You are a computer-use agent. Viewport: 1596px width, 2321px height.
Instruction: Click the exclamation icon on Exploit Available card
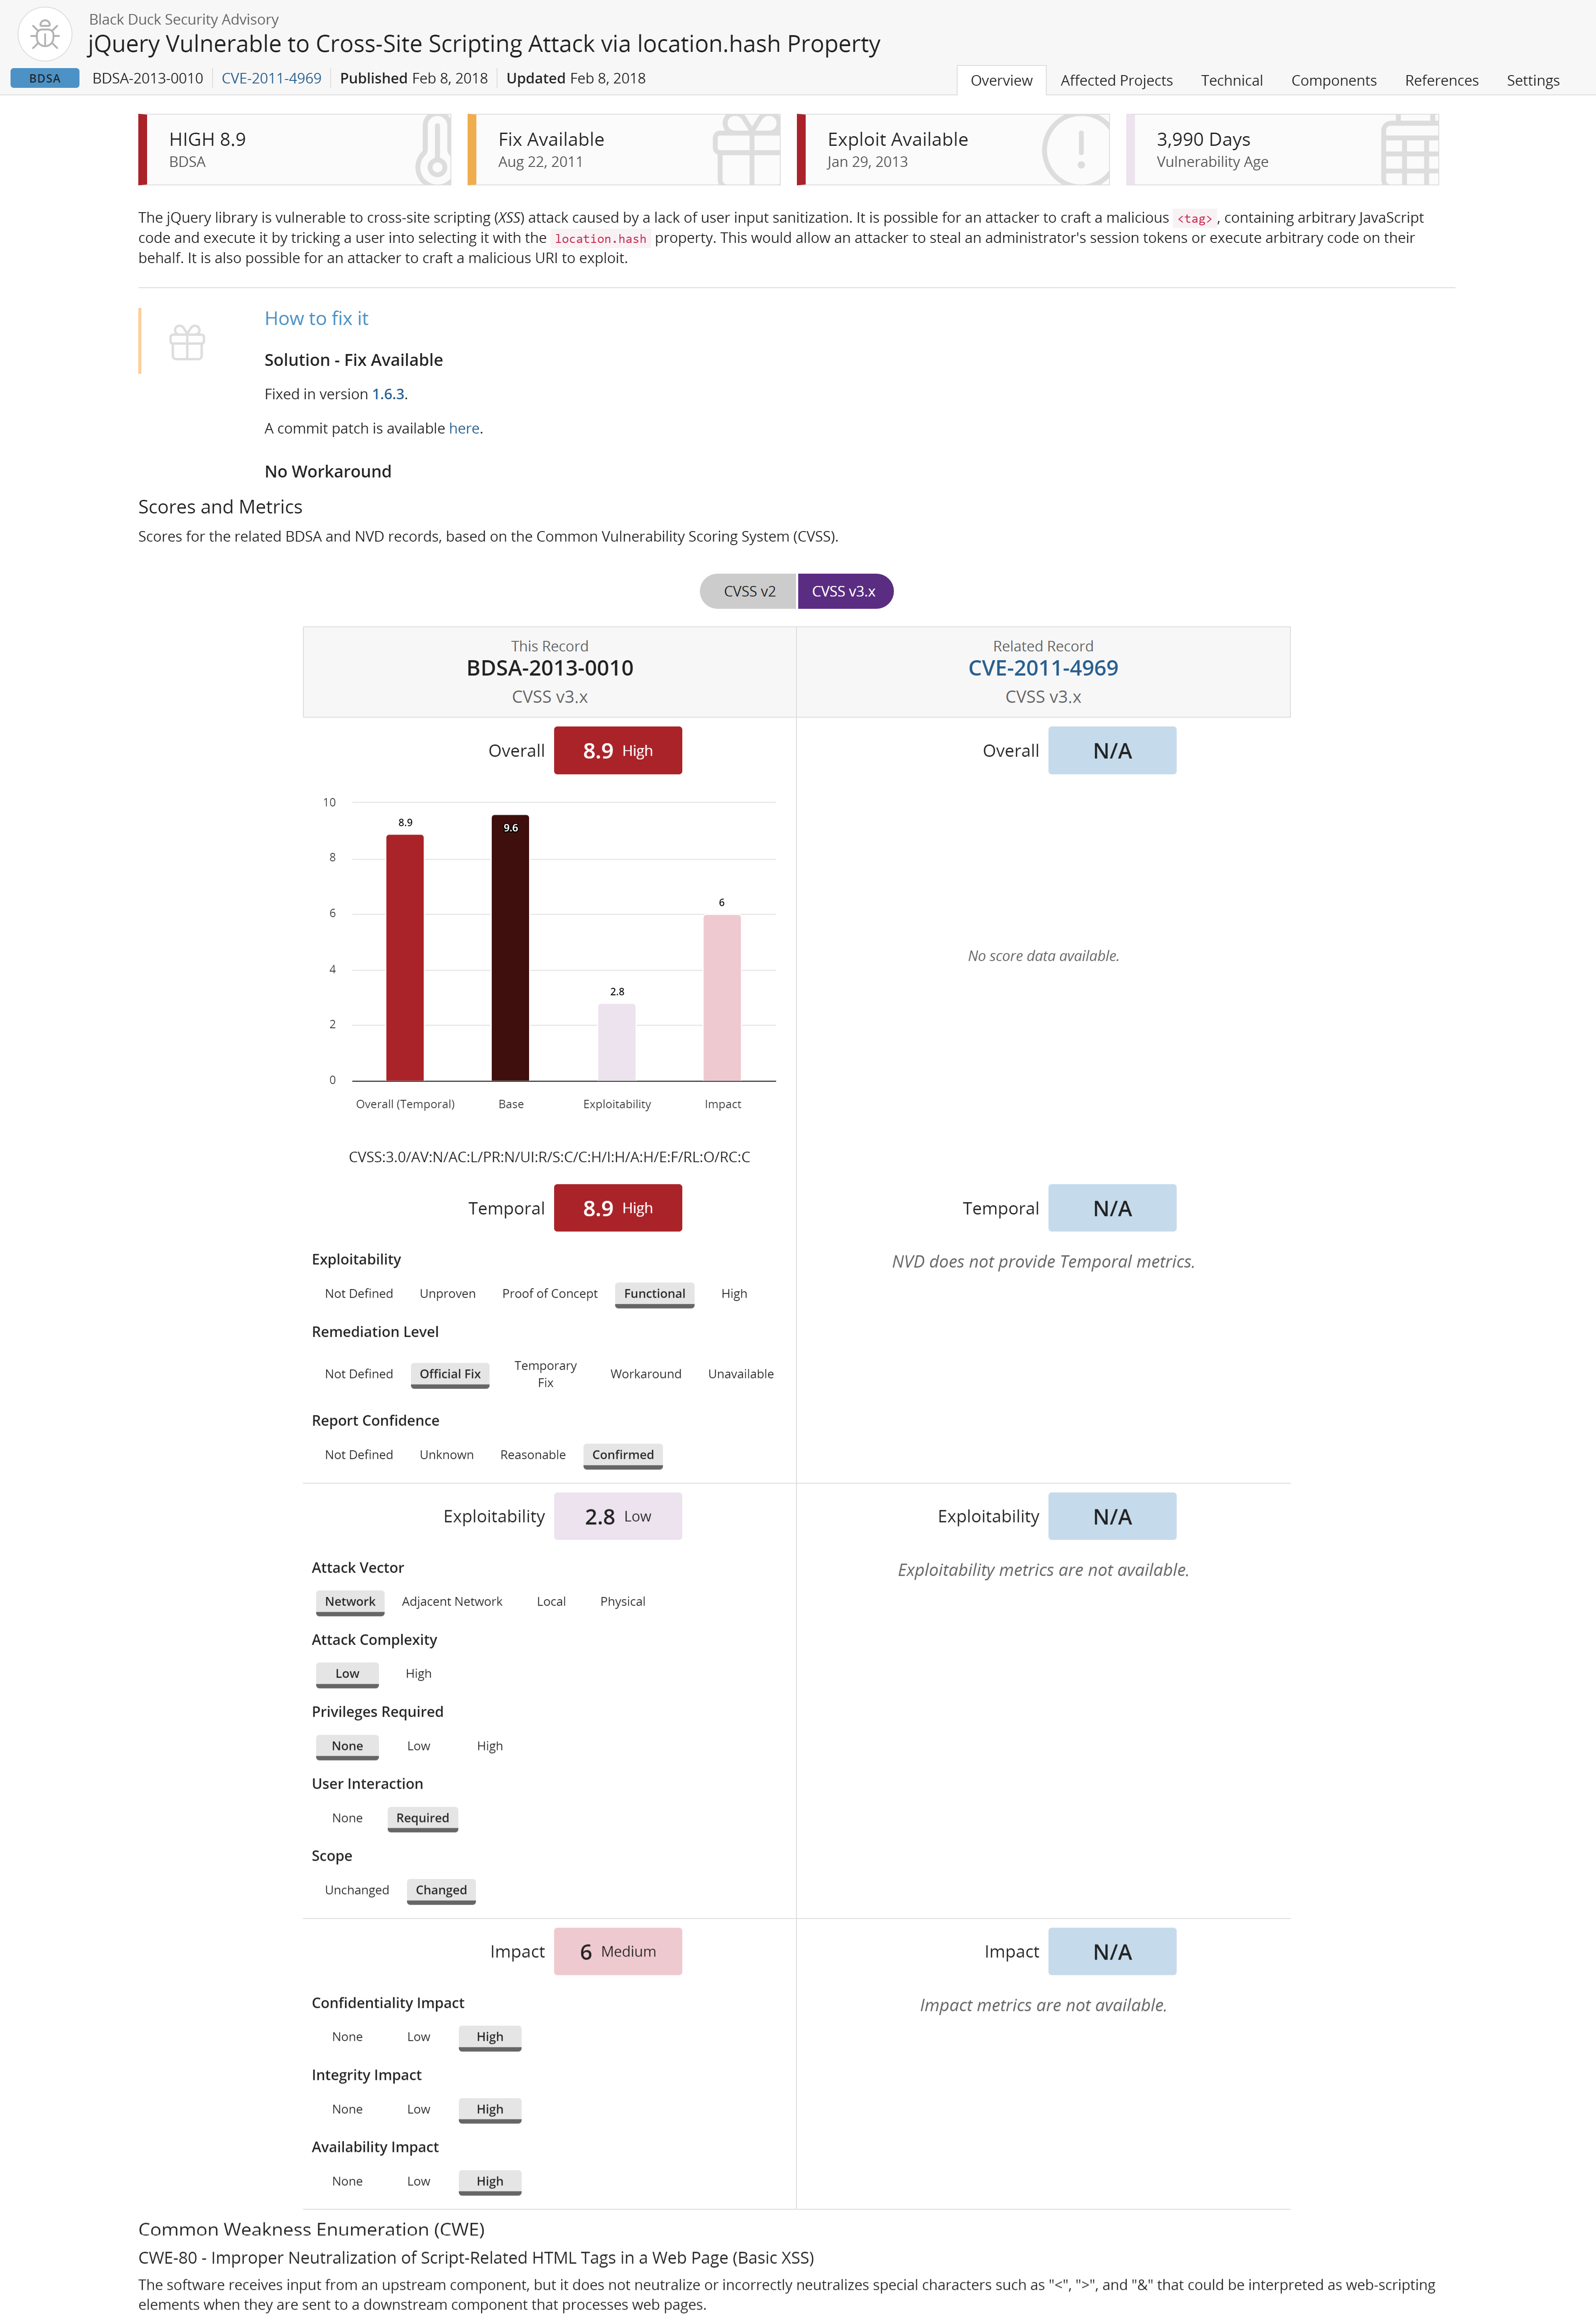click(1078, 150)
